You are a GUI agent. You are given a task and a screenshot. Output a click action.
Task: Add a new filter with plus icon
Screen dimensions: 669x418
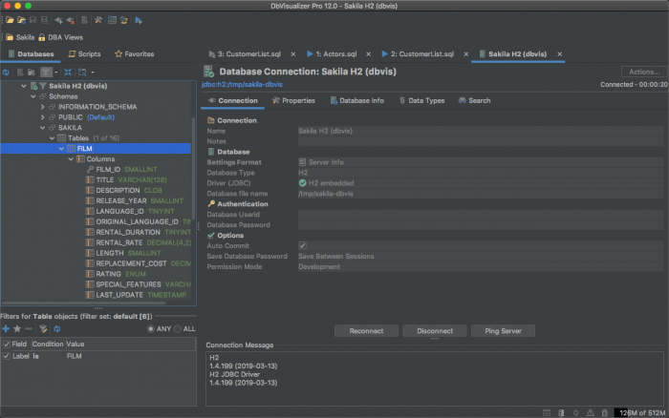coord(6,329)
